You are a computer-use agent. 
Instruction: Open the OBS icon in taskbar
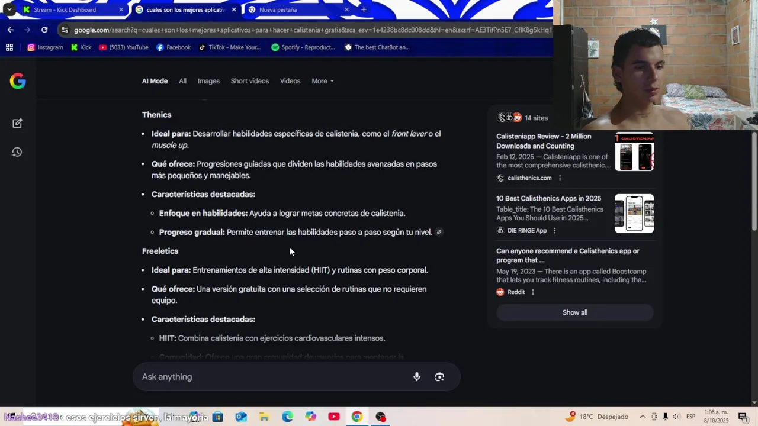click(380, 417)
